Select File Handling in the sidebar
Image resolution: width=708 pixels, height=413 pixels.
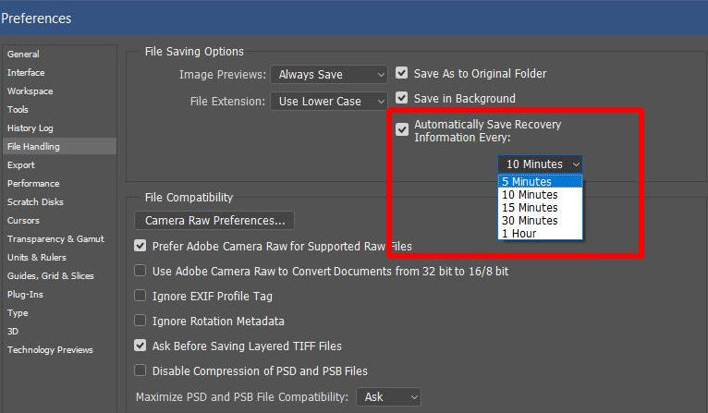[x=59, y=146]
